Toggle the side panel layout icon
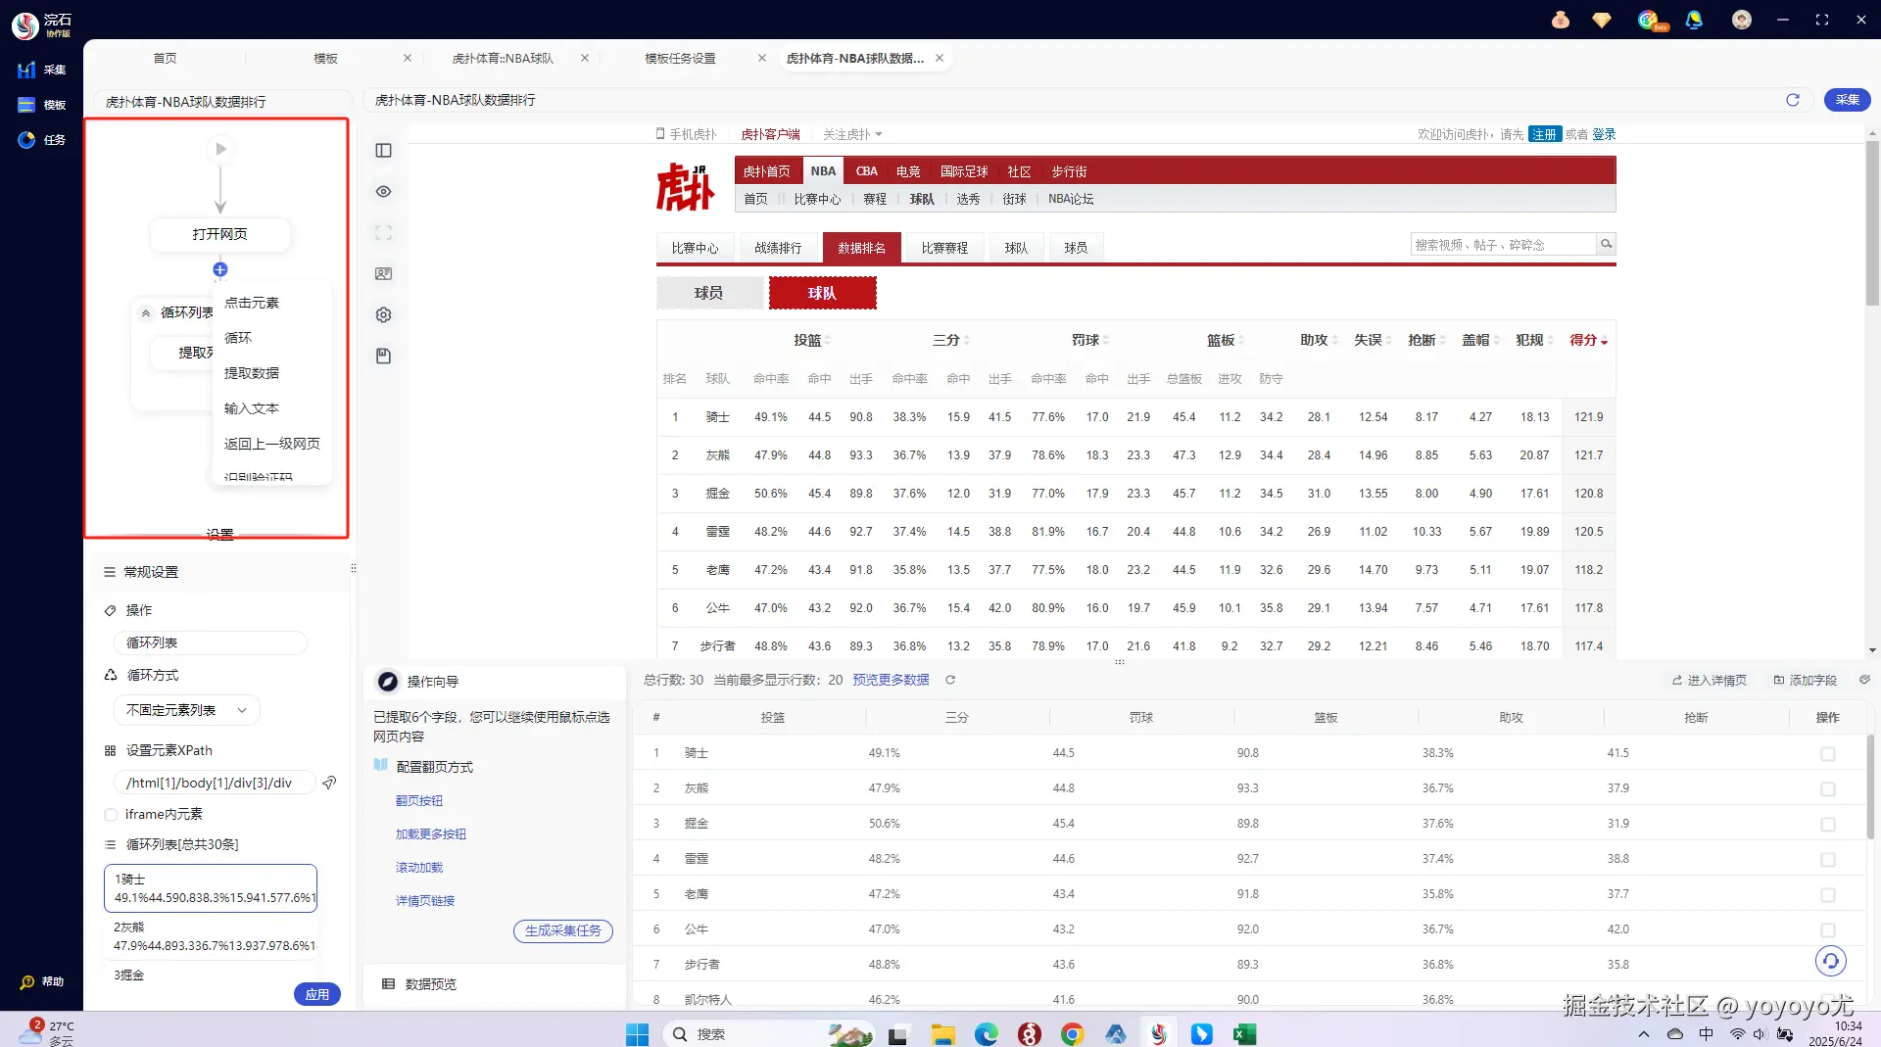1881x1047 pixels. tap(383, 150)
